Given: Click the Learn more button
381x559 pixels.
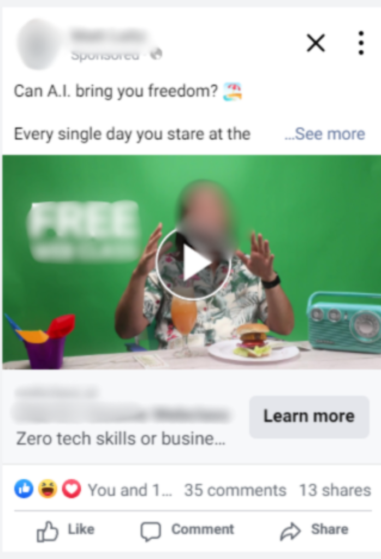Looking at the screenshot, I should pos(309,417).
